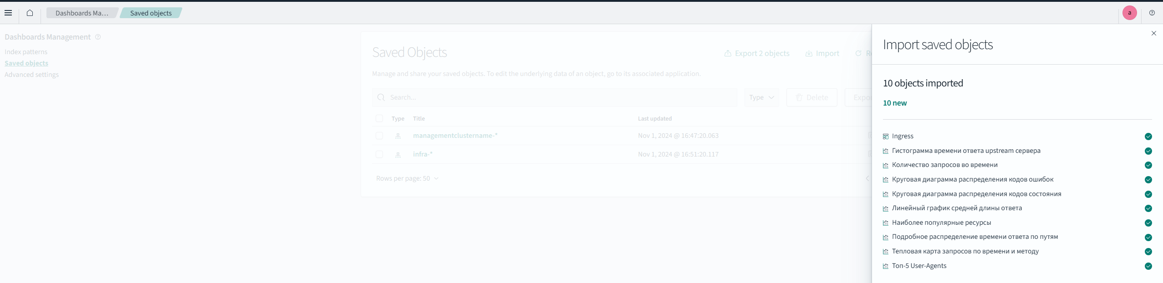Open the help icon in top bar
This screenshot has height=283, width=1163.
[x=1152, y=13]
